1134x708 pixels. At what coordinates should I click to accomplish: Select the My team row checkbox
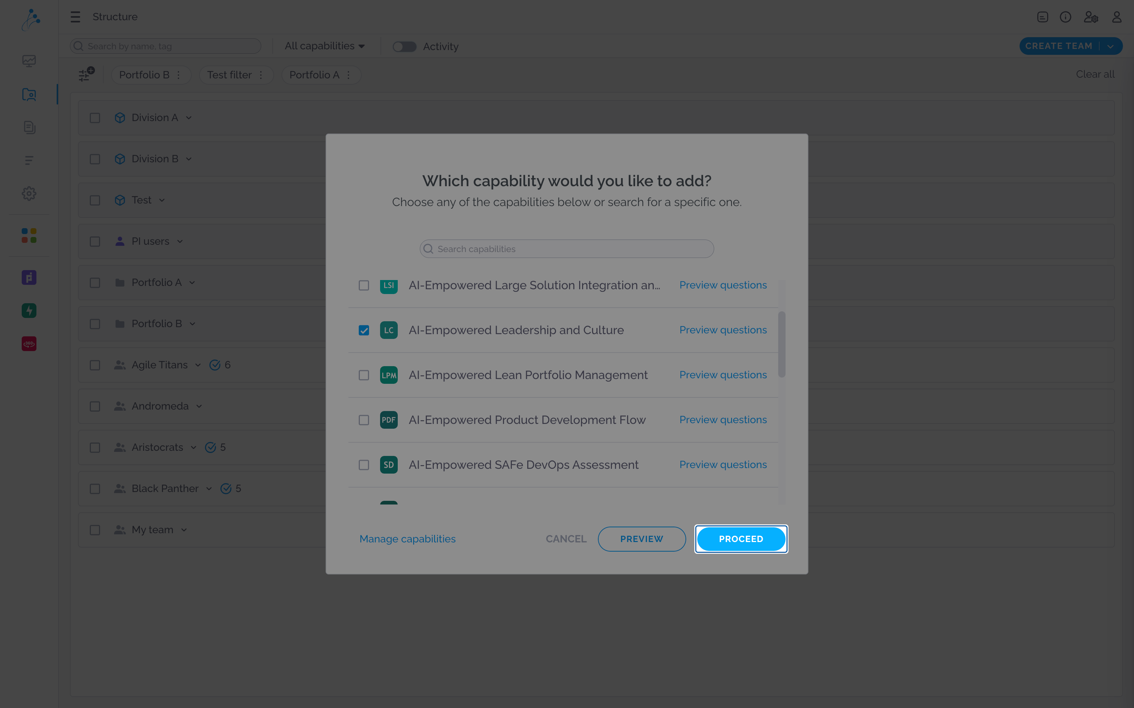click(95, 530)
